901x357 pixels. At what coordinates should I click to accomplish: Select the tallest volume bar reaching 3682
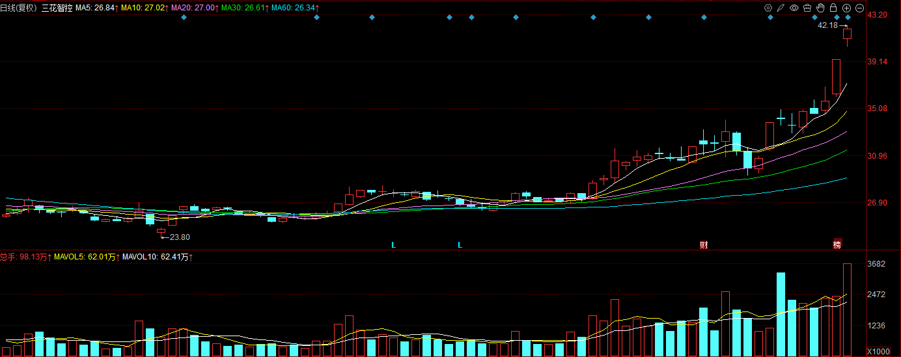(848, 310)
